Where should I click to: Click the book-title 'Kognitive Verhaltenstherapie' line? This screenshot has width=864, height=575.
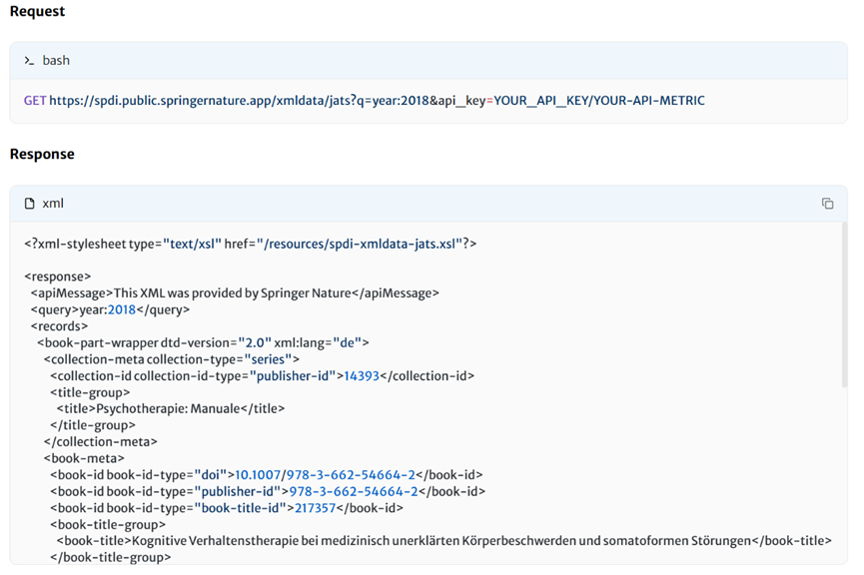(444, 541)
